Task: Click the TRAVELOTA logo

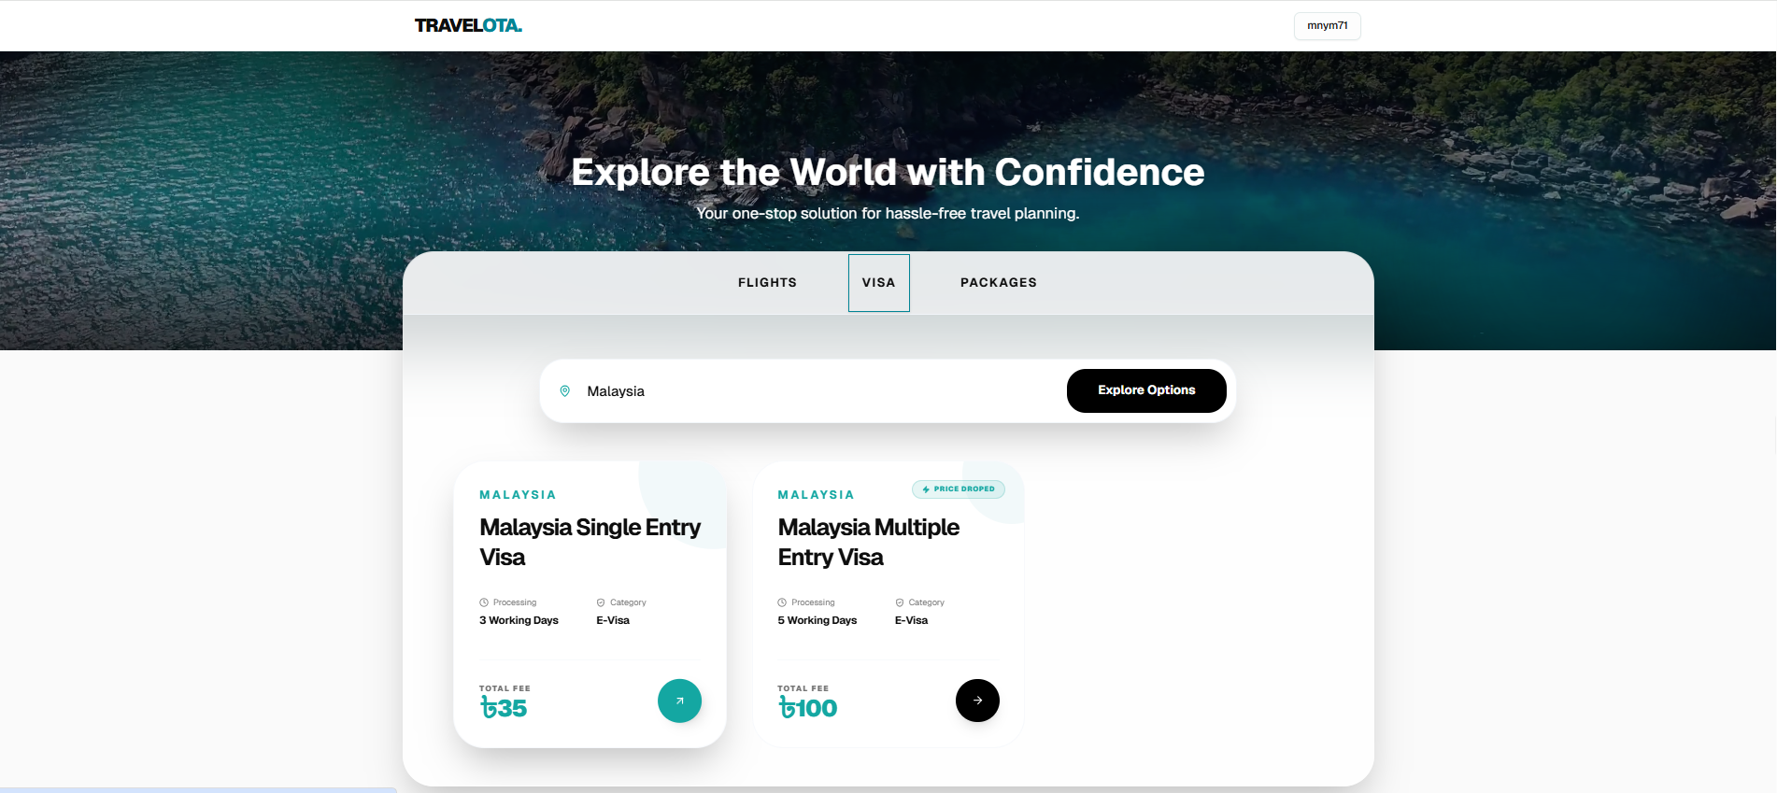Action: [x=468, y=25]
